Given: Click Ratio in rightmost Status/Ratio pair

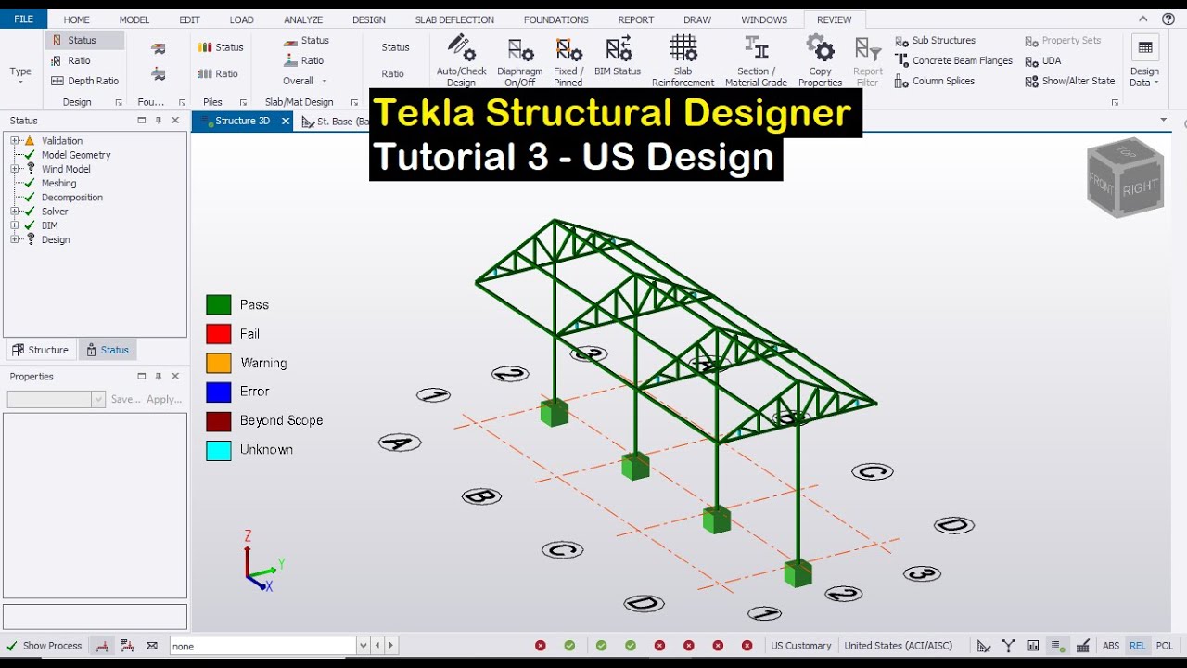Looking at the screenshot, I should click(393, 74).
